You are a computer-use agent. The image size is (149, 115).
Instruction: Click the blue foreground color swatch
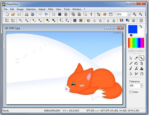click(x=133, y=29)
